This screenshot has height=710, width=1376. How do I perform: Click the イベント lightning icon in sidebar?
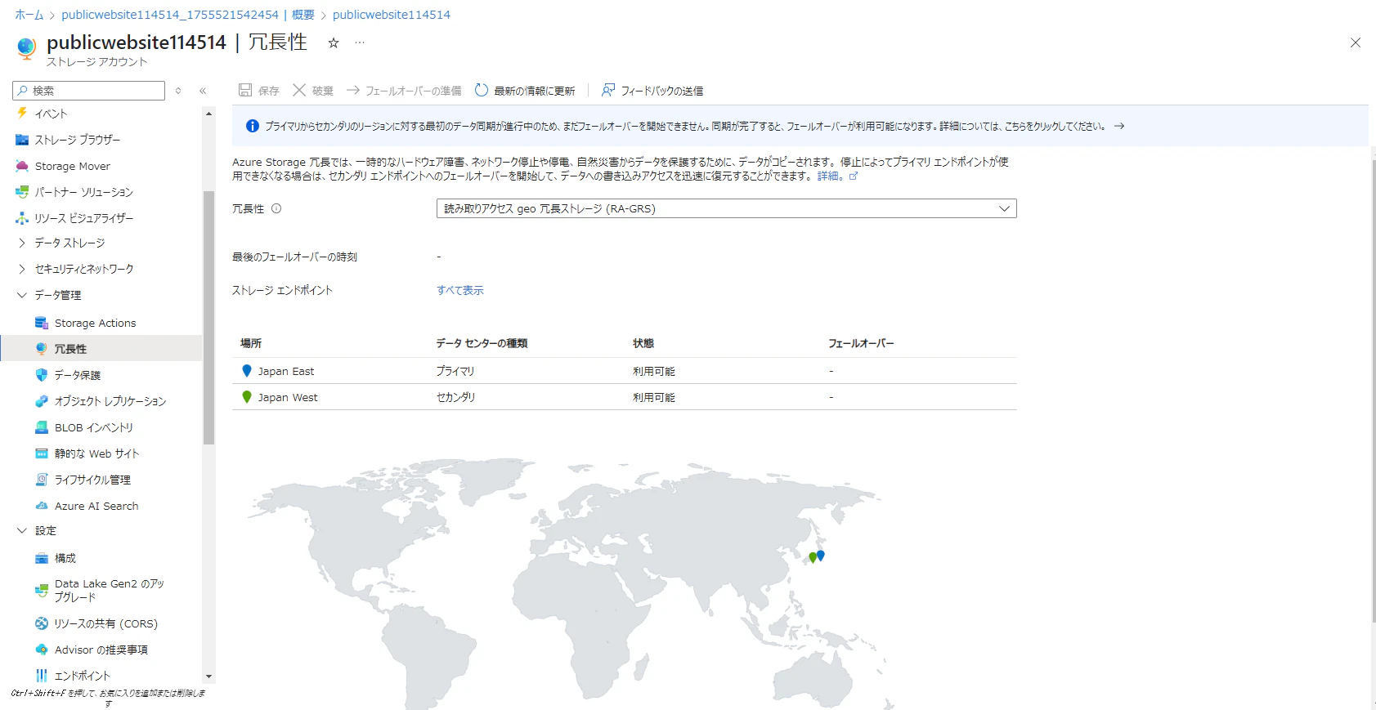22,114
